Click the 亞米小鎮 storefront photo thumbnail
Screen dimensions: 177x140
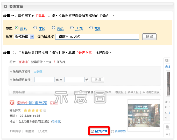tap(144, 115)
